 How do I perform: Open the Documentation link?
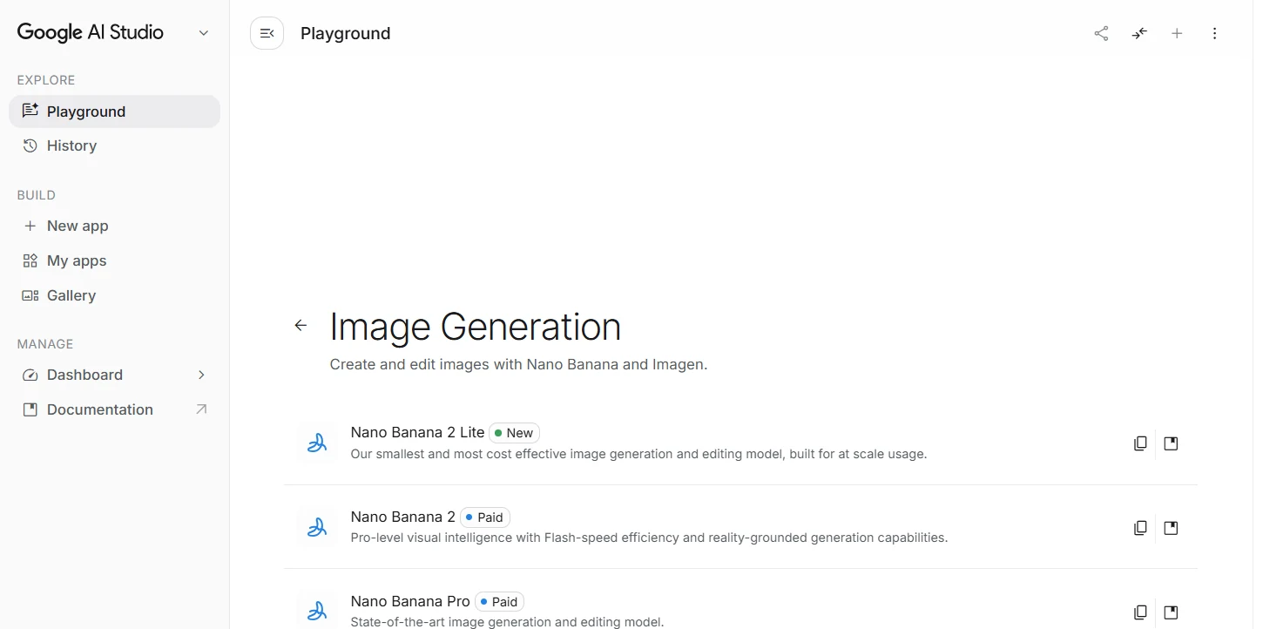114,409
